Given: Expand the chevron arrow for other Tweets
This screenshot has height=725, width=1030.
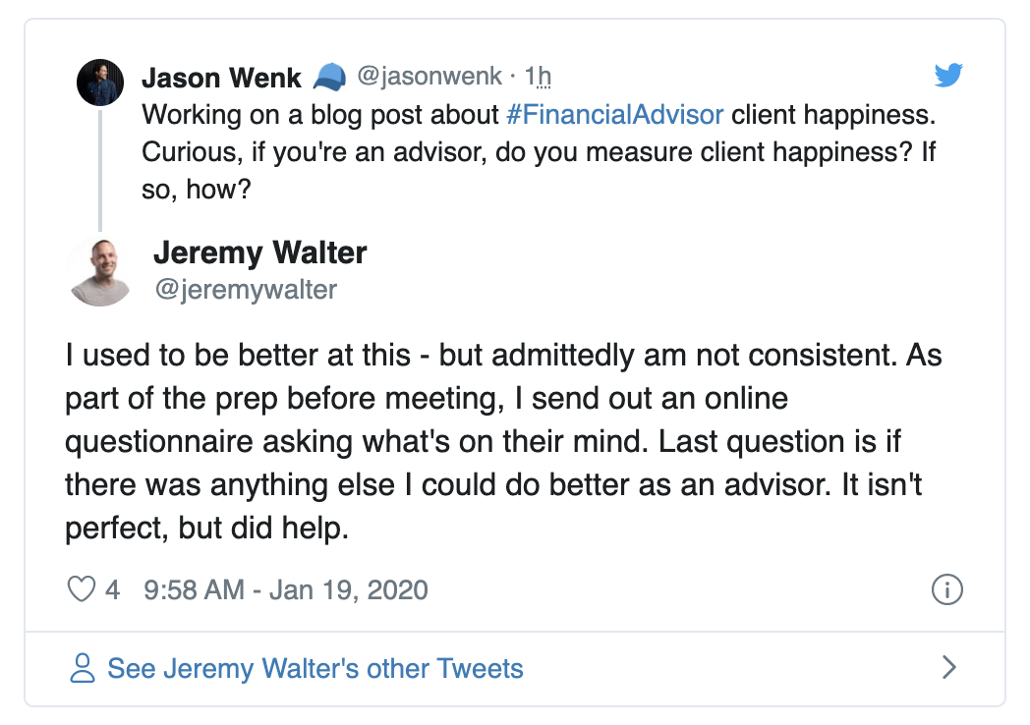Looking at the screenshot, I should pyautogui.click(x=948, y=667).
